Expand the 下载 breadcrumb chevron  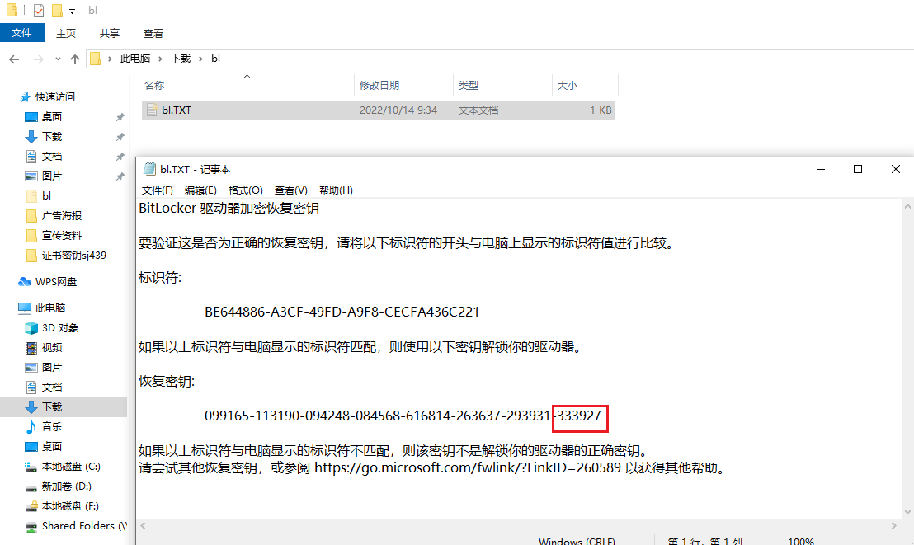200,59
